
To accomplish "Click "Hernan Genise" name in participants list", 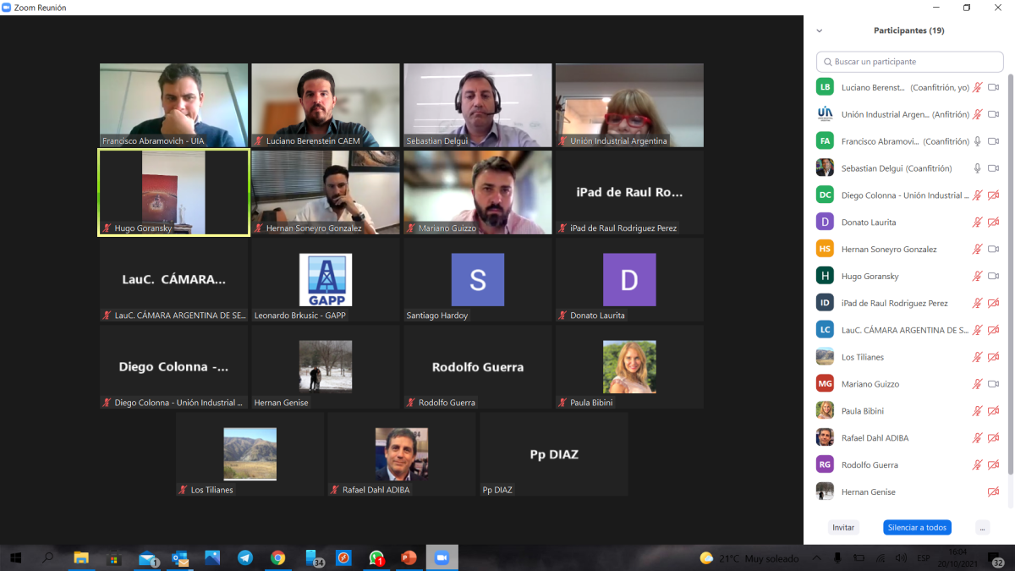I will point(869,492).
